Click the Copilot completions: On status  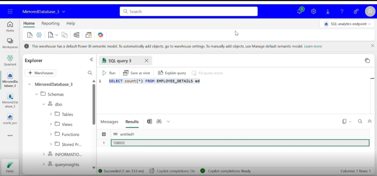click(x=172, y=171)
